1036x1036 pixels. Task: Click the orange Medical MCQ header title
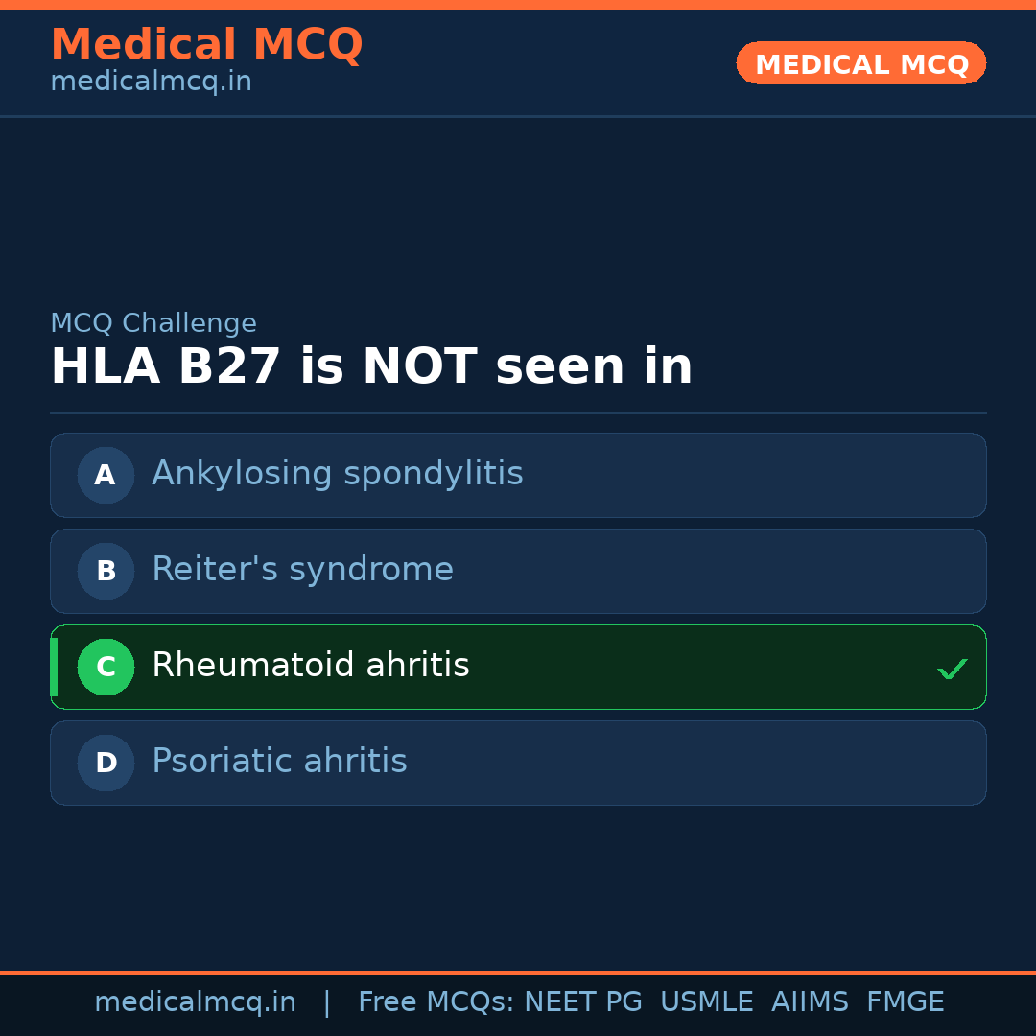click(x=206, y=45)
